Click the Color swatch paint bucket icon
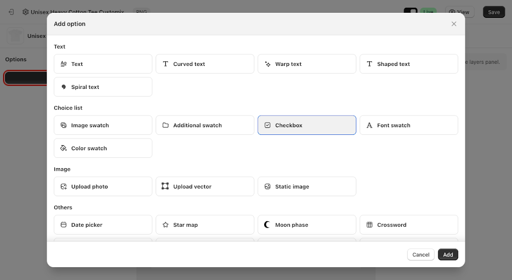 [x=63, y=148]
